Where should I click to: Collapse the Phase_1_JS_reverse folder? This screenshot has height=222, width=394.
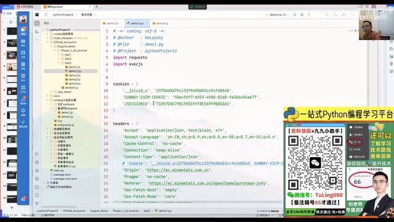click(55, 51)
